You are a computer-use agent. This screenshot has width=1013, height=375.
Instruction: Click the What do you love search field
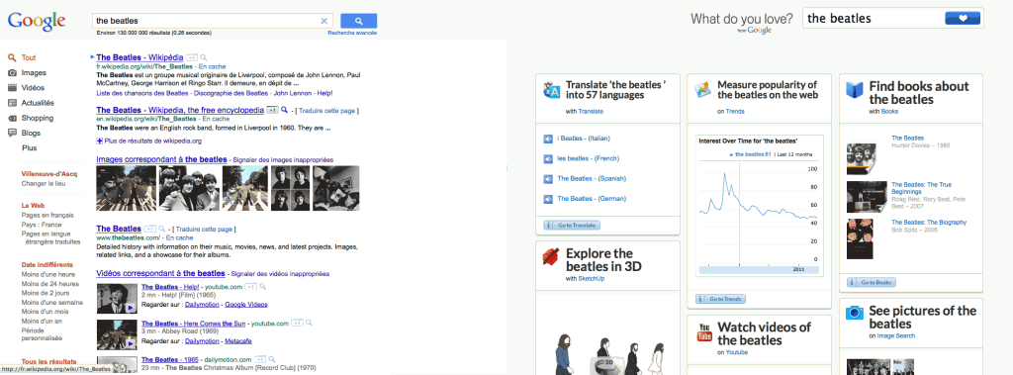(873, 18)
